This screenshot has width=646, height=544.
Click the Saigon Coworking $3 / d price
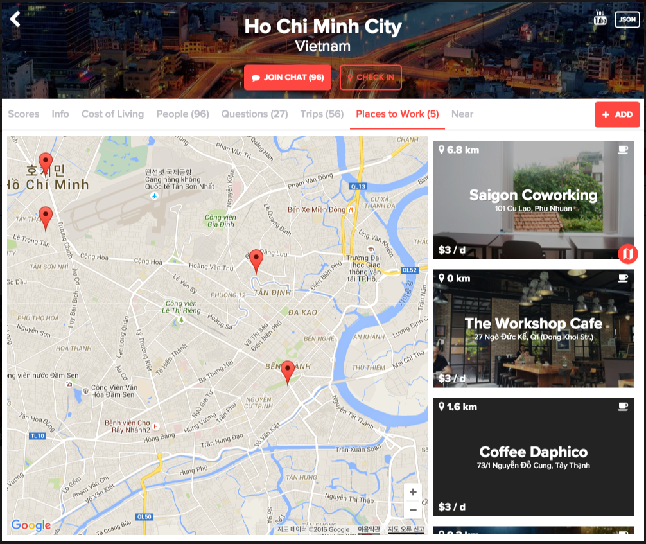(x=451, y=250)
